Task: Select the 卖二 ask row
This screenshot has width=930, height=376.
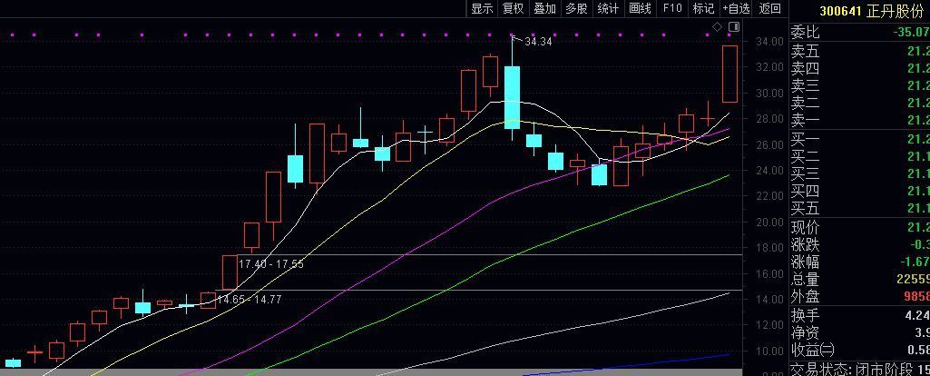Action: (859, 104)
